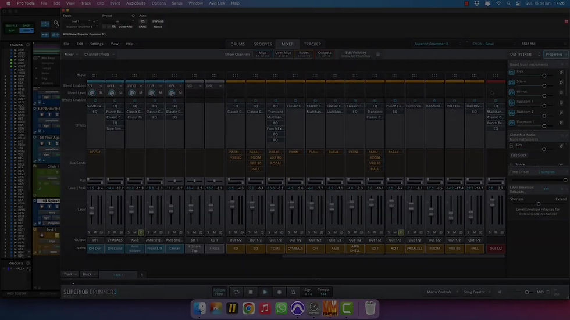
Task: Toggle the metronome icon in the transport
Action: [293, 292]
